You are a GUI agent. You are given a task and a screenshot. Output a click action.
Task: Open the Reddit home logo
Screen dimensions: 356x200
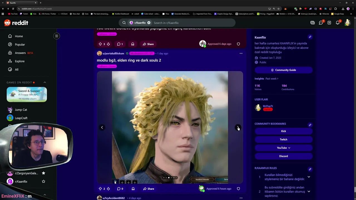[16, 23]
